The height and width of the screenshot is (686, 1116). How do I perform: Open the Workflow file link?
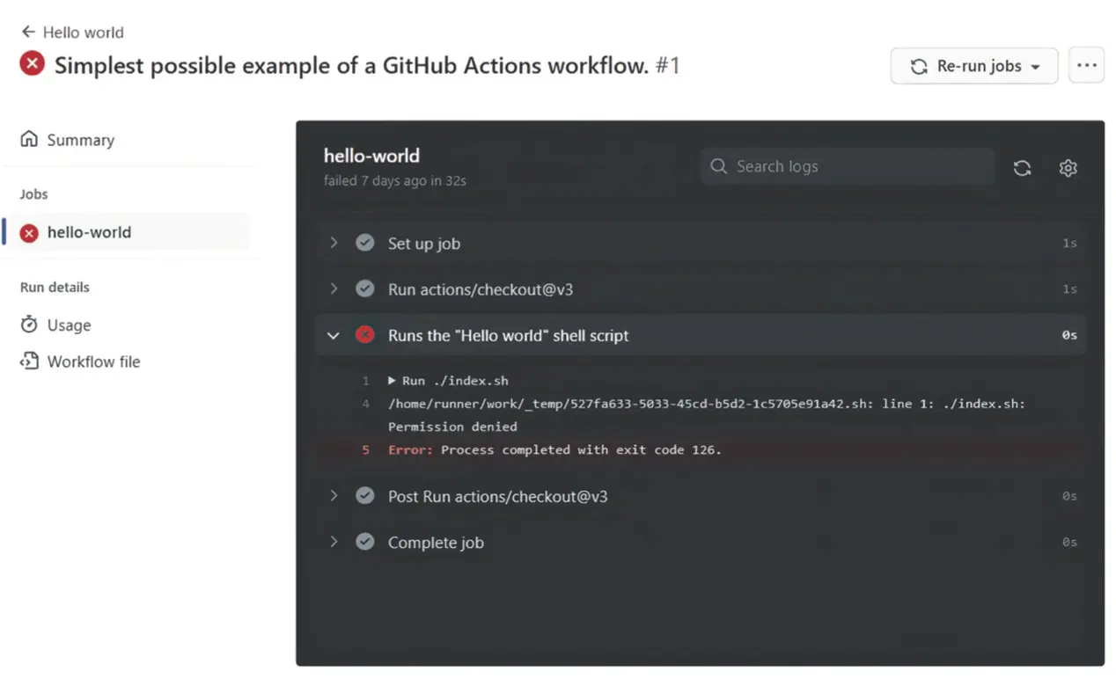tap(93, 361)
